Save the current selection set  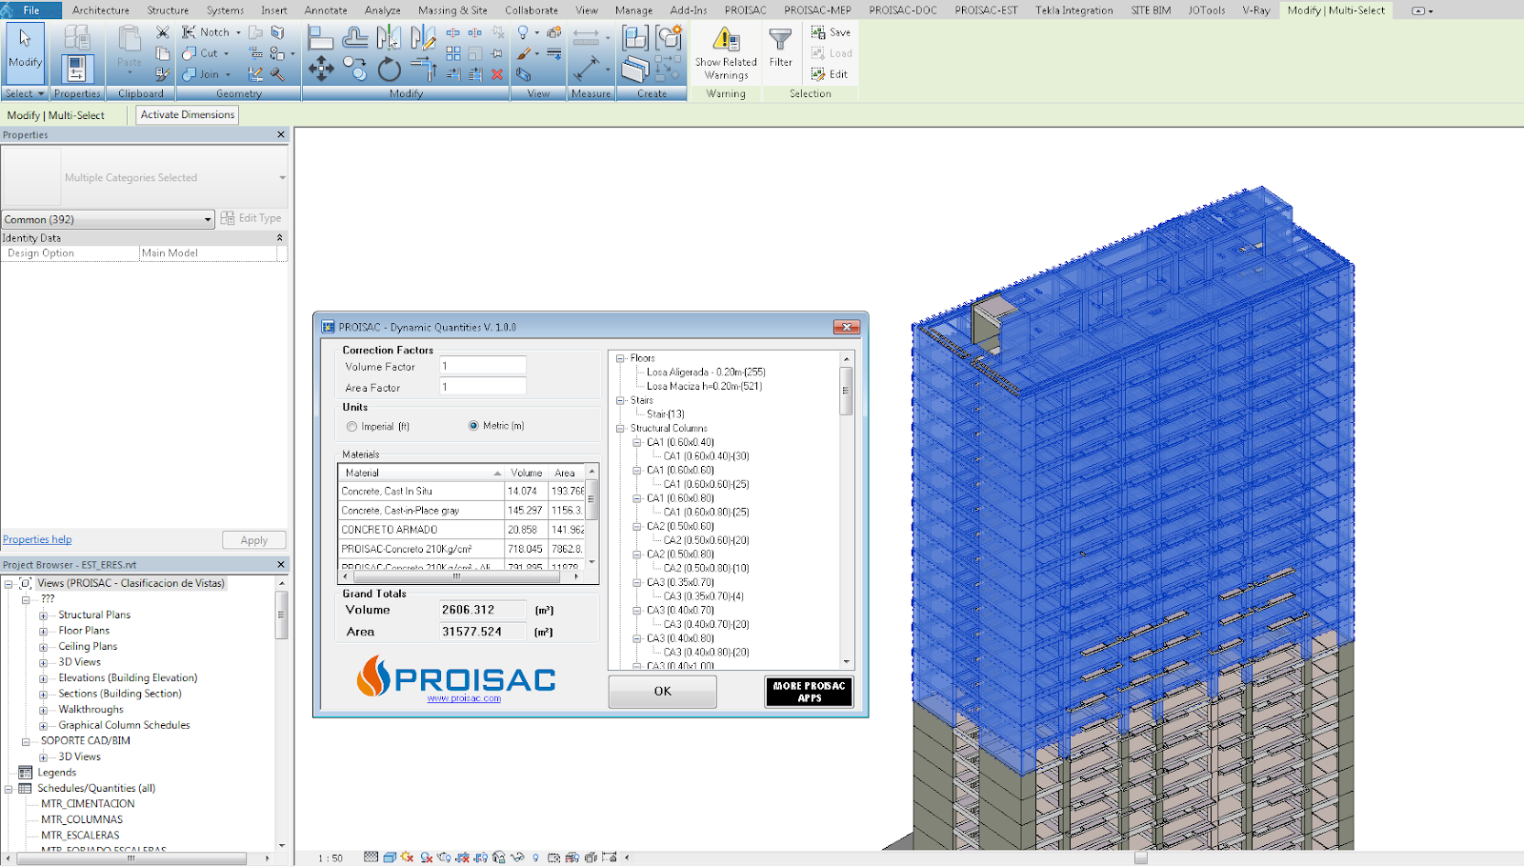[831, 32]
